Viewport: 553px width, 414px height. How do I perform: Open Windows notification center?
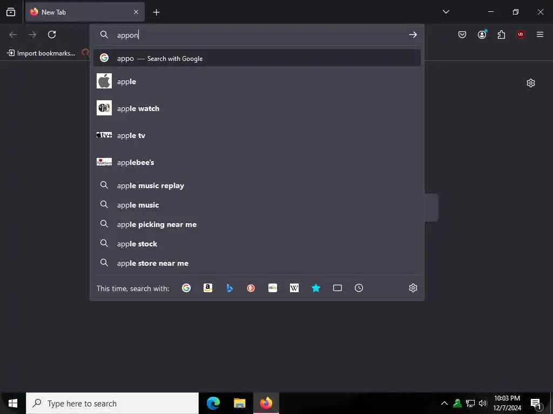[536, 403]
